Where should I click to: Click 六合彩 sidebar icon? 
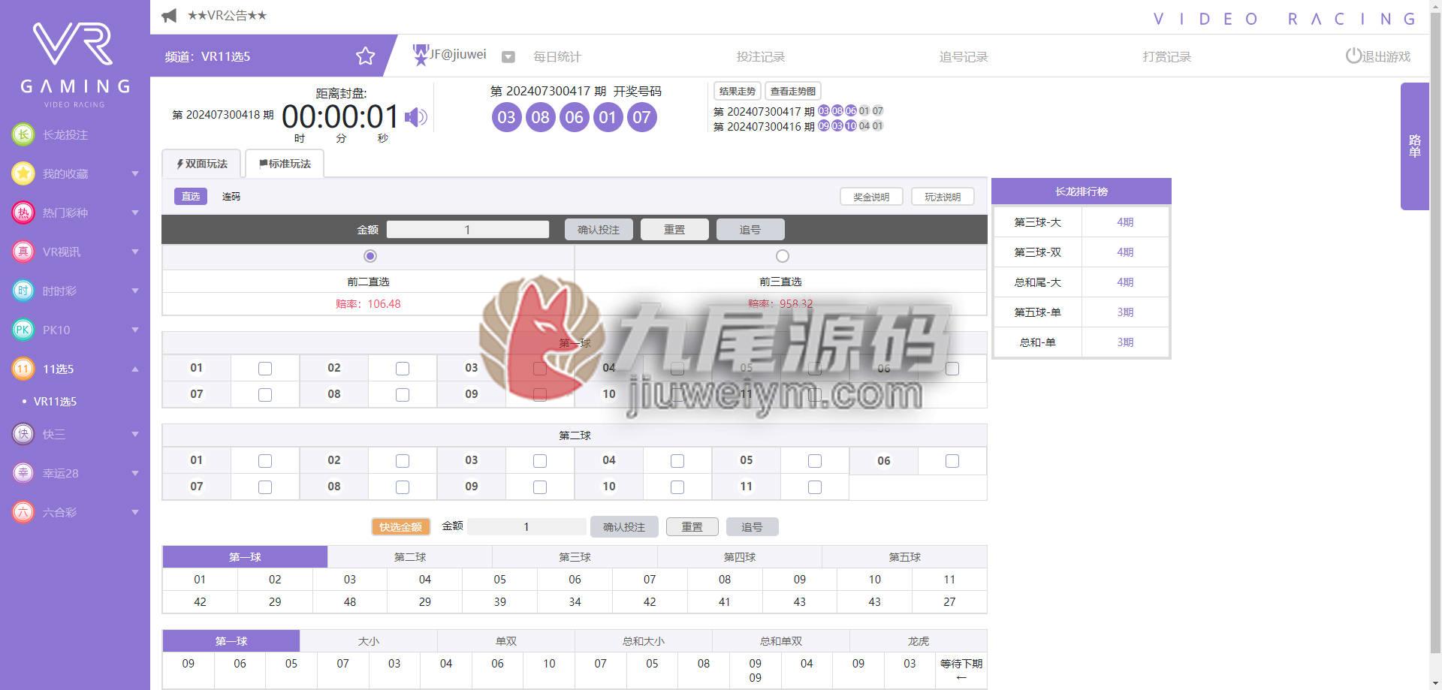click(23, 512)
